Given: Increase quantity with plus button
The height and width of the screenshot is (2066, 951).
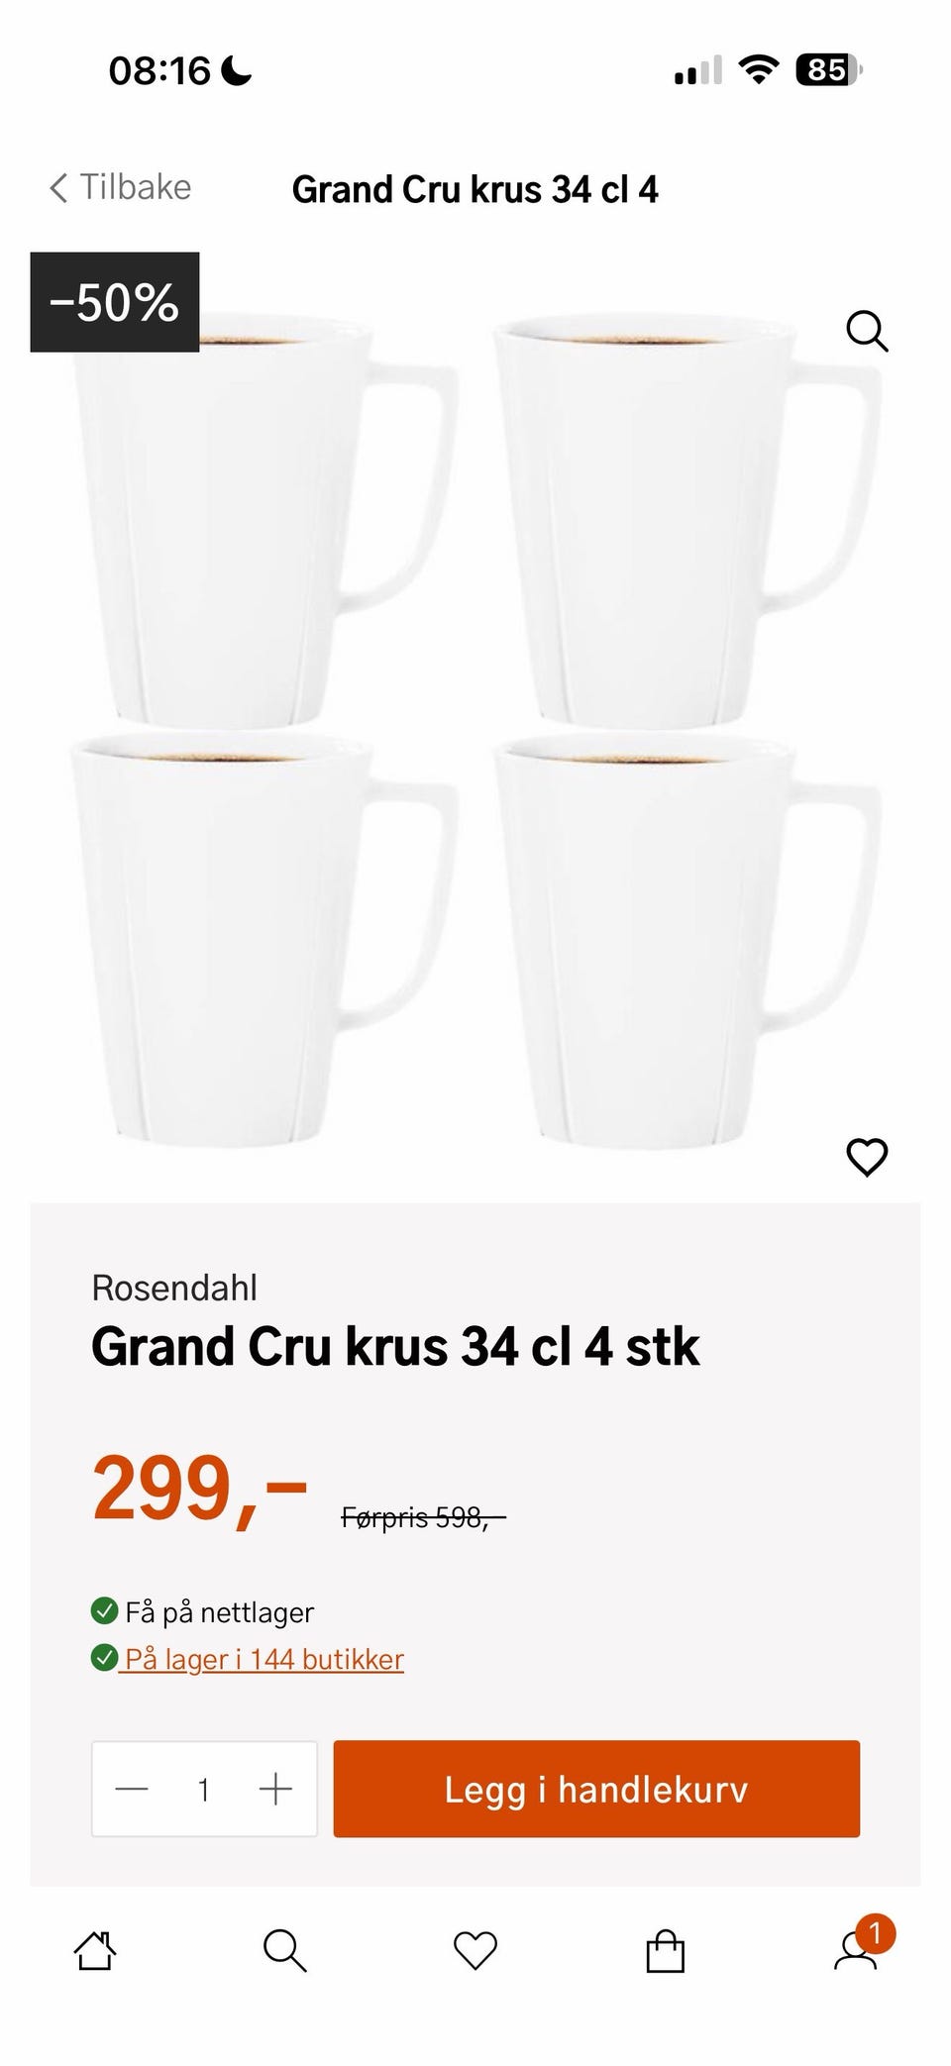Looking at the screenshot, I should tap(275, 1789).
